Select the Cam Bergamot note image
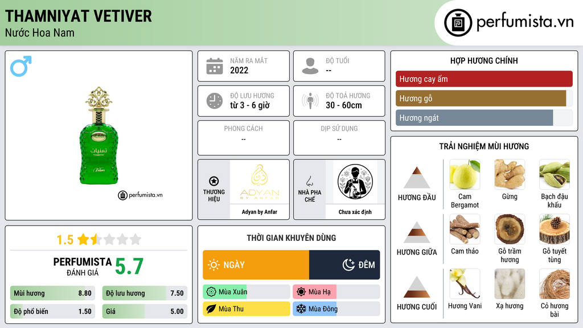583x328 pixels. [465, 174]
